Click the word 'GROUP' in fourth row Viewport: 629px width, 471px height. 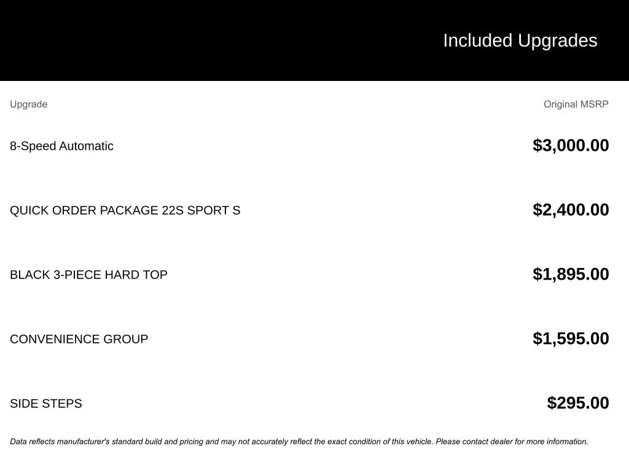pos(125,339)
